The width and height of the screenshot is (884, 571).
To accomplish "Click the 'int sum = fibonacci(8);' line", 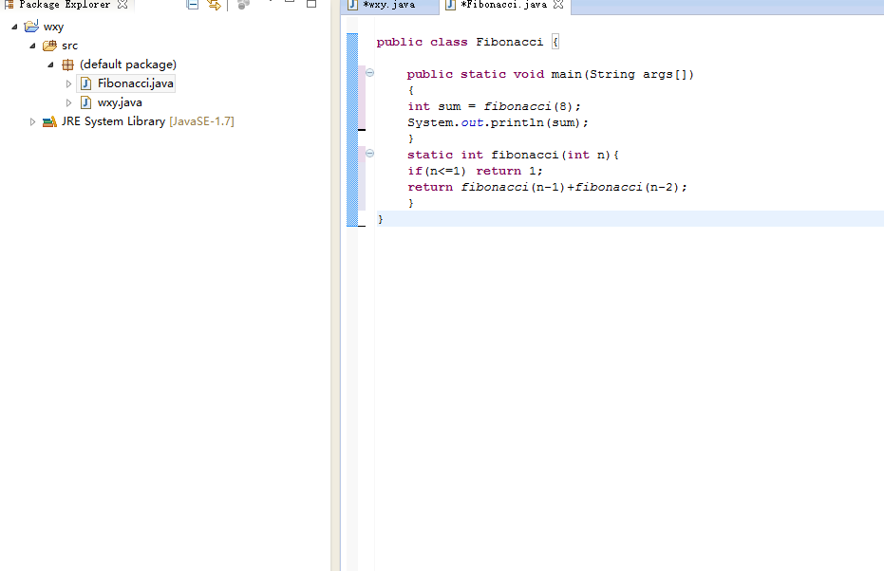I will point(494,106).
